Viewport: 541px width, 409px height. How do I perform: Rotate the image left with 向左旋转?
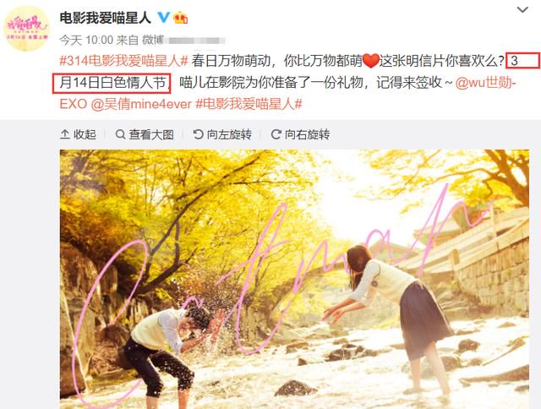coord(222,134)
